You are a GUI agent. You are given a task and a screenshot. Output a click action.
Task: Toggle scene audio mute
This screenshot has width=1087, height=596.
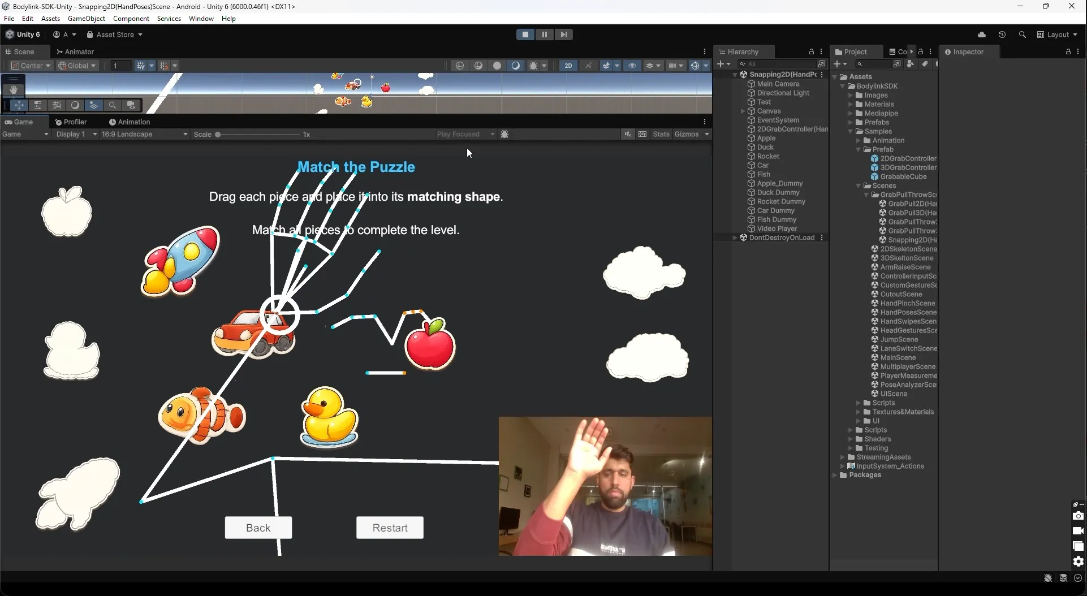(x=588, y=66)
